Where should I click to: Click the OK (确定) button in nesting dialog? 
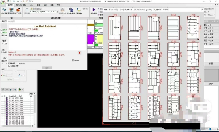[47, 68]
